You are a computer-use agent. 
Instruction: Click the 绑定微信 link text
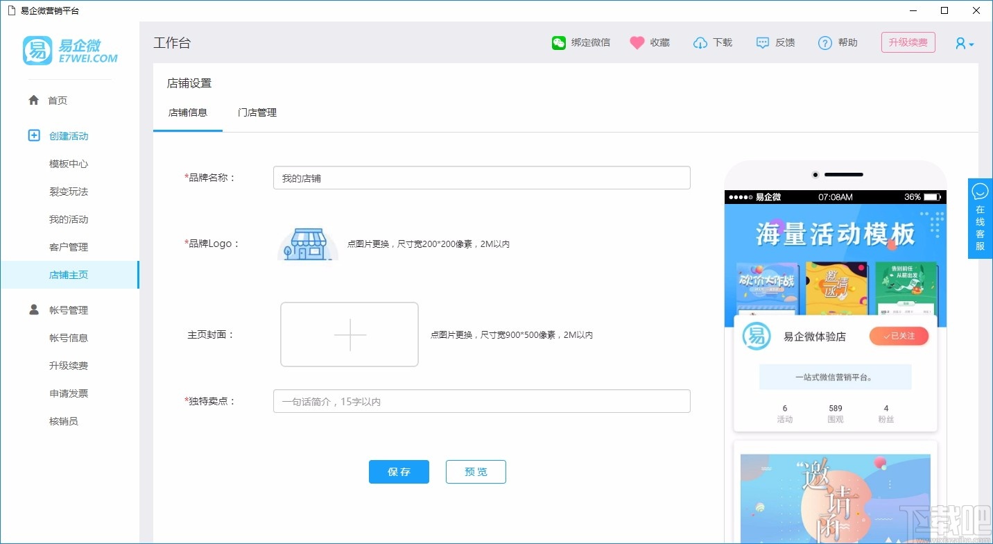pyautogui.click(x=591, y=43)
